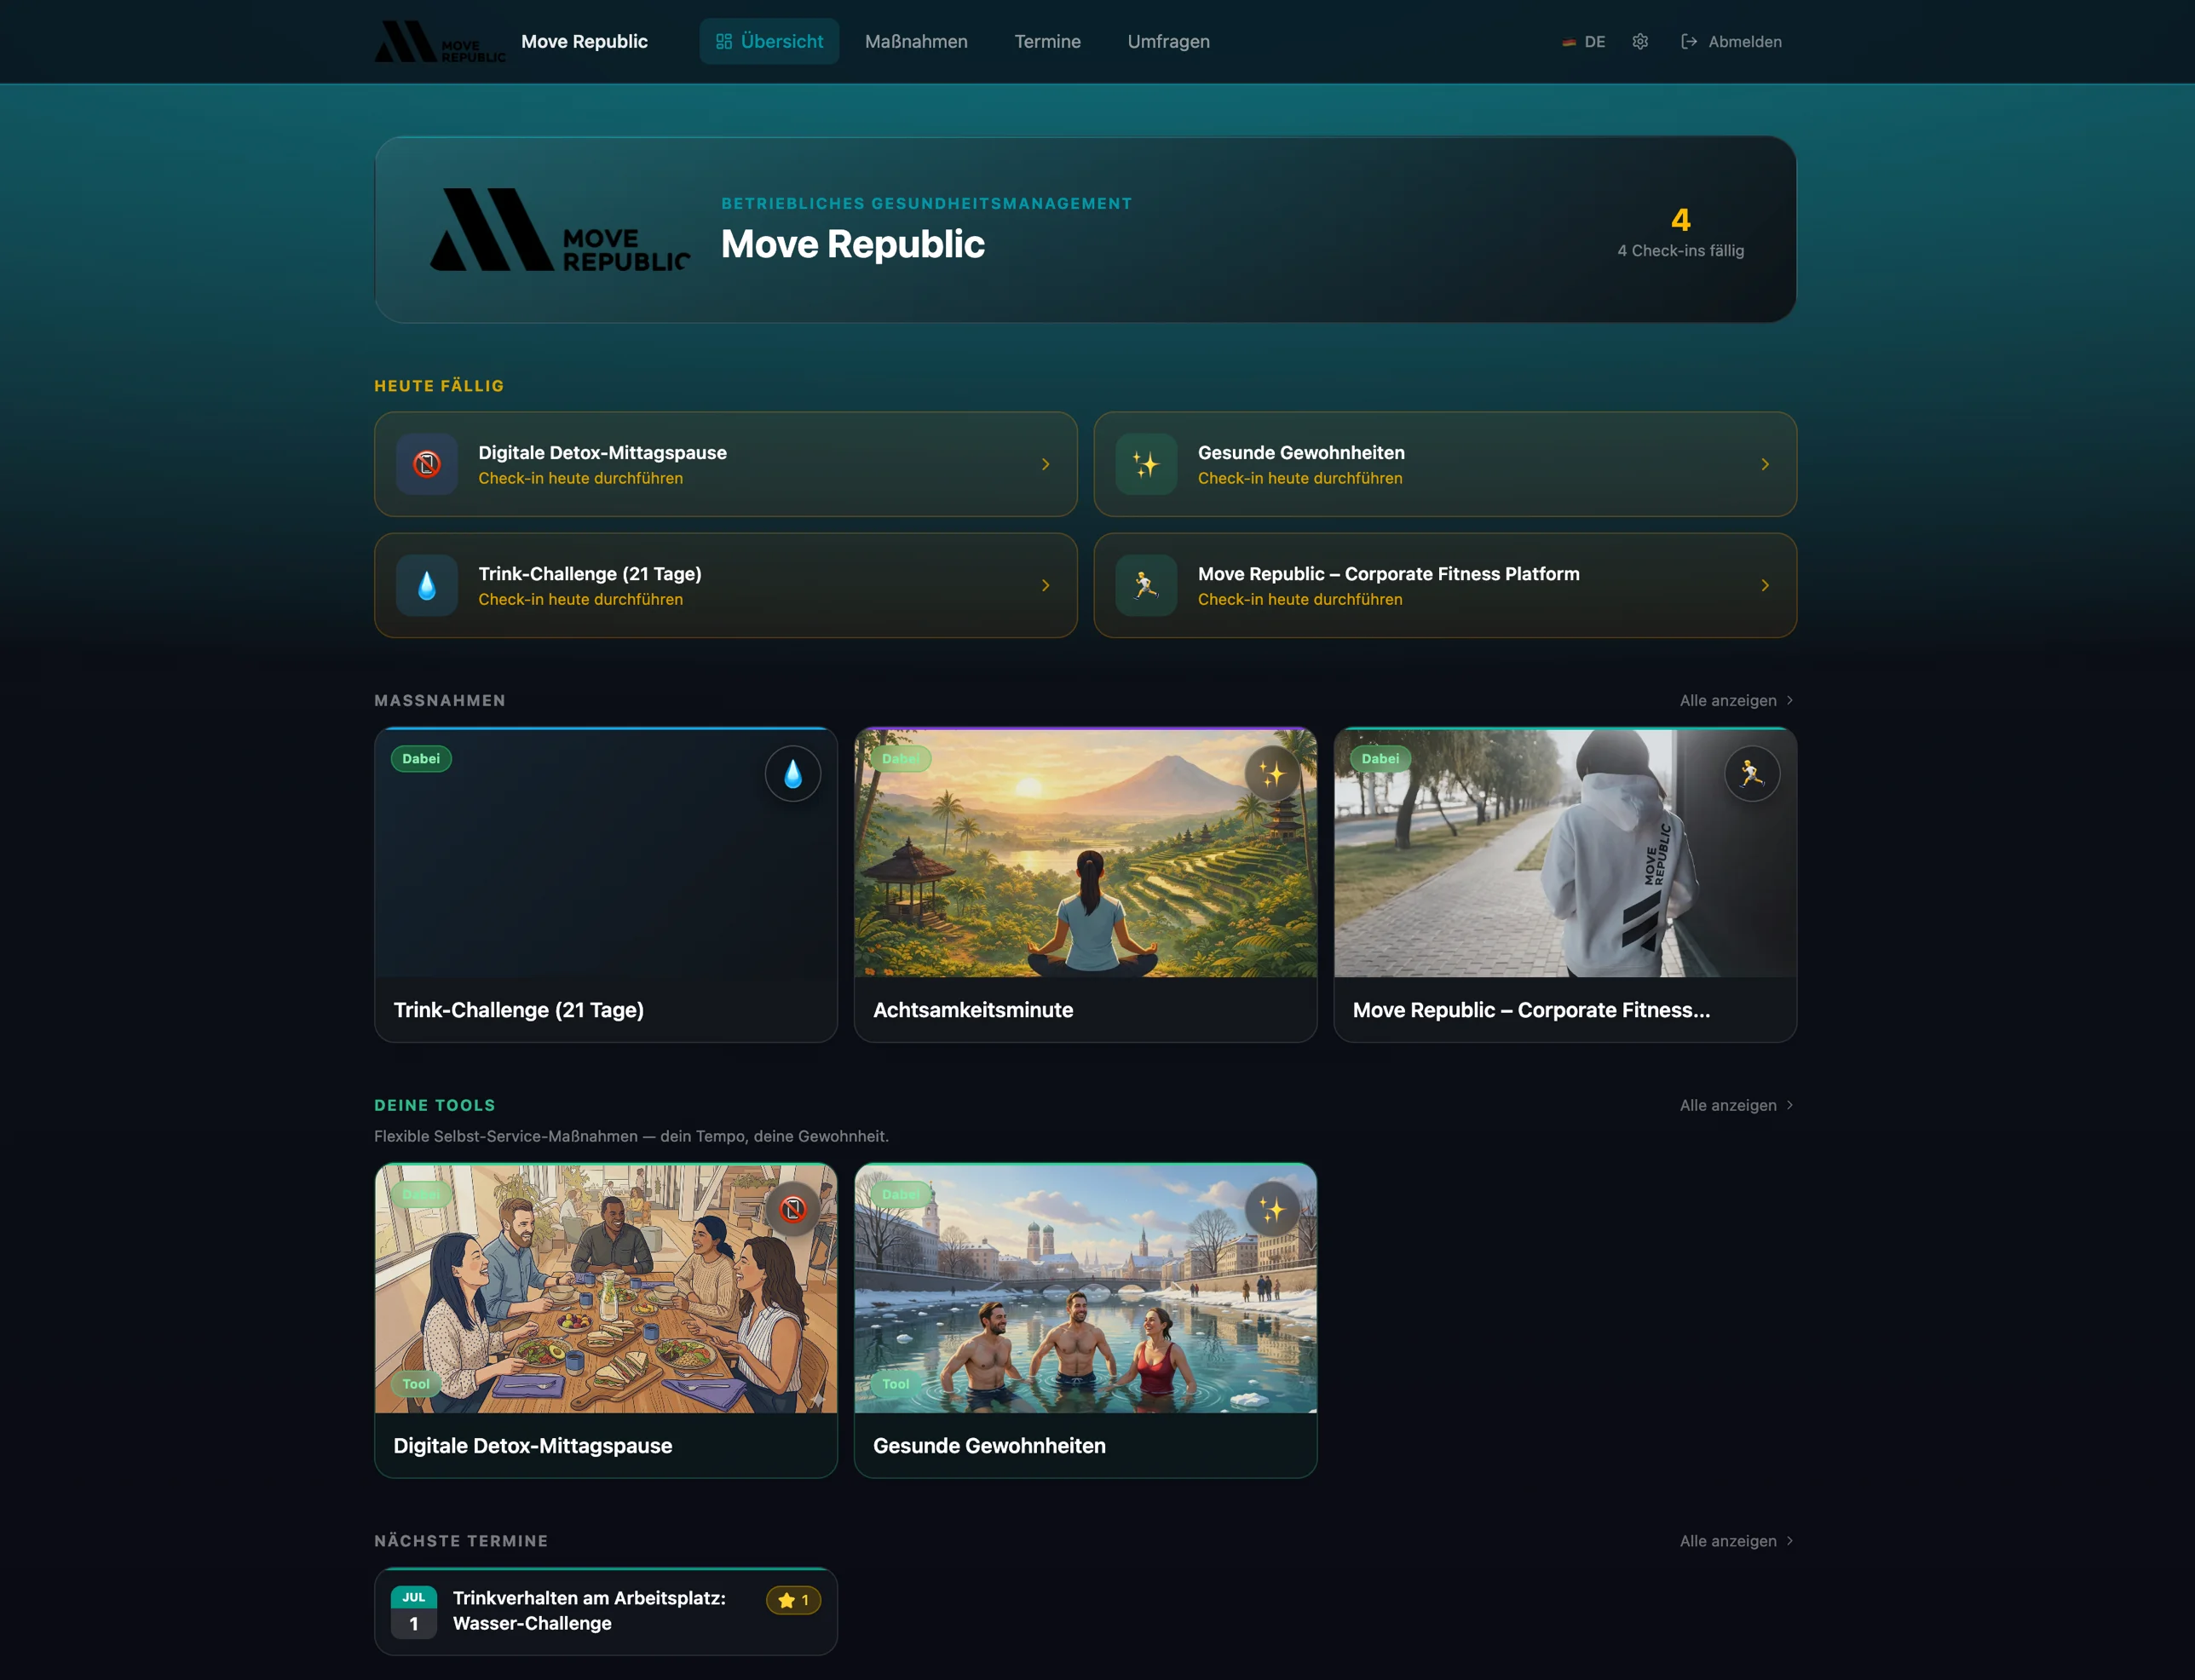Switch to the Übersicht tab
Screen dimensions: 2195x1680
click(769, 41)
